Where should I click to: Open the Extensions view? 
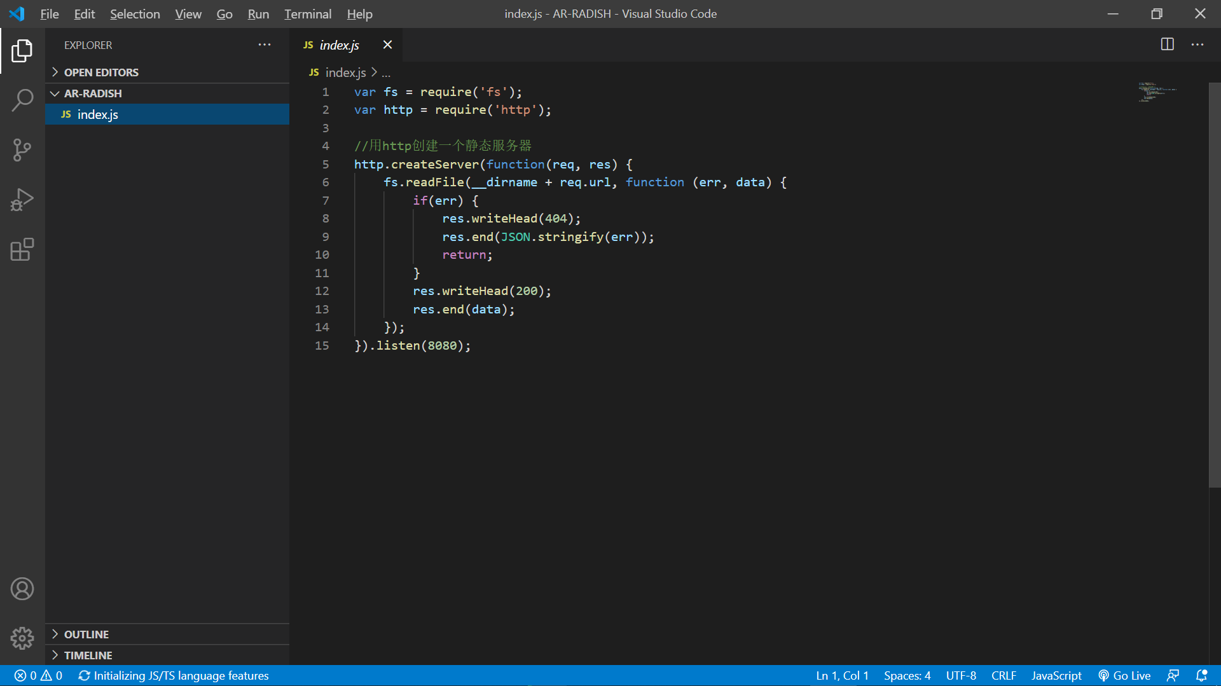(22, 249)
